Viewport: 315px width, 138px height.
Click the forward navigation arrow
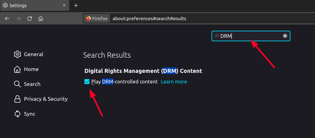pyautogui.click(x=18, y=19)
